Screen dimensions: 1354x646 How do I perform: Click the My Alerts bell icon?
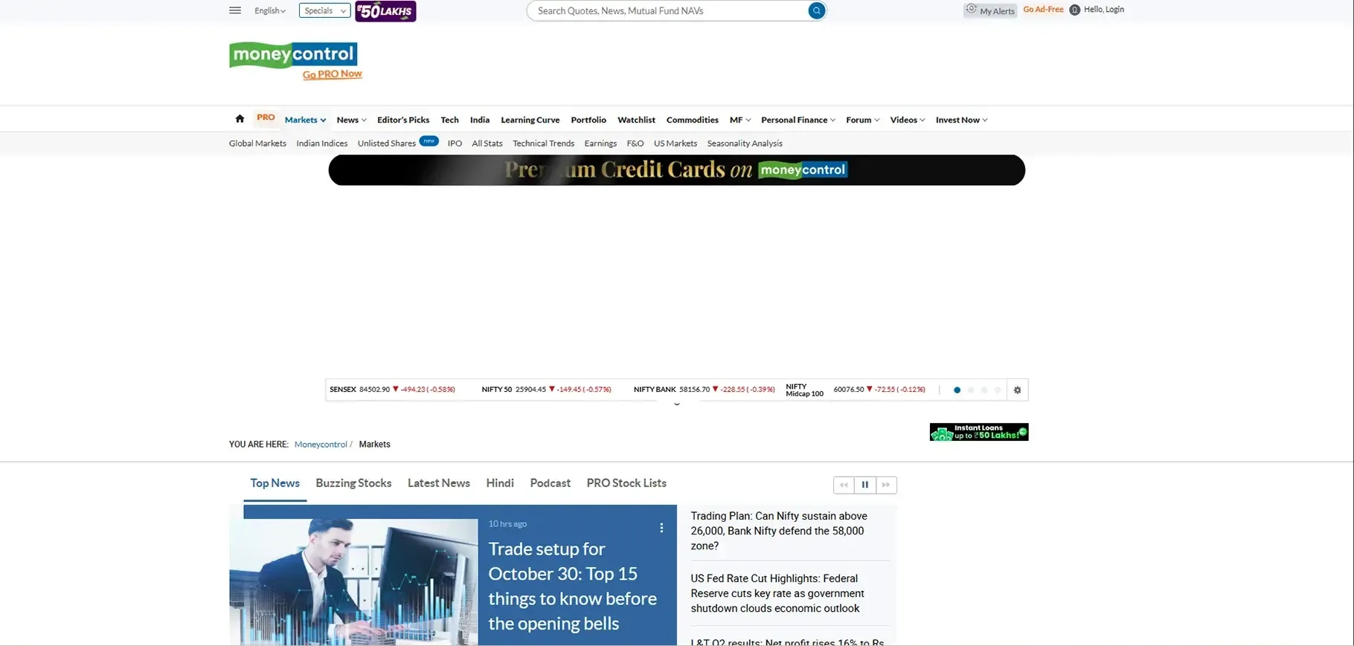972,10
